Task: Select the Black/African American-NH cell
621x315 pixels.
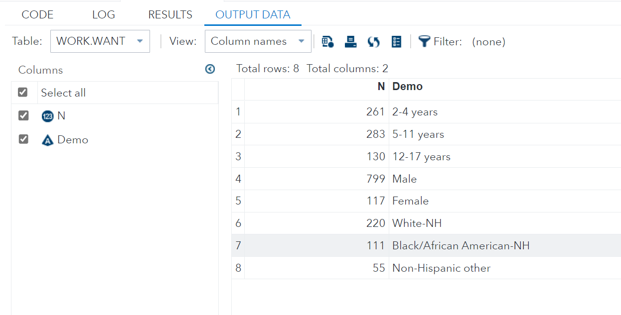Action: pos(461,245)
